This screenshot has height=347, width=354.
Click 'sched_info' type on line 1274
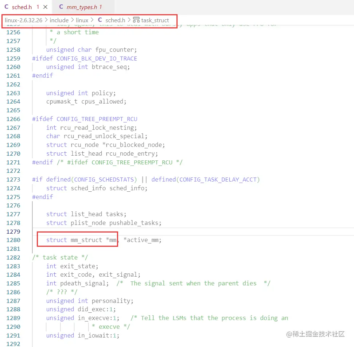pyautogui.click(x=88, y=188)
